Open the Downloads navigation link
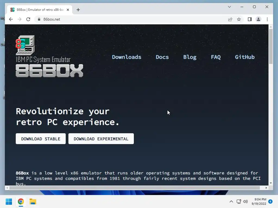The width and height of the screenshot is (278, 208). coord(127,57)
